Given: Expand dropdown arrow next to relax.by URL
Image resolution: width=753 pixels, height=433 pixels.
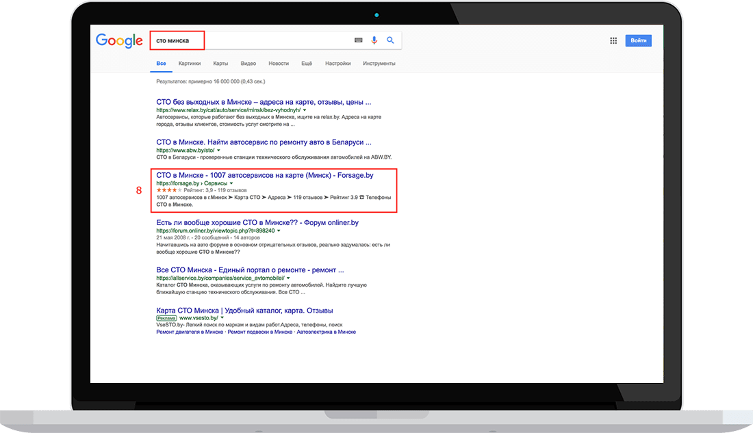Looking at the screenshot, I should (305, 110).
